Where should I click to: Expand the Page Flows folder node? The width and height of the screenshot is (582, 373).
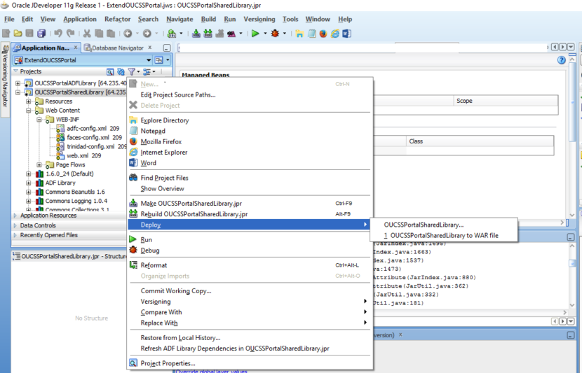(x=39, y=165)
